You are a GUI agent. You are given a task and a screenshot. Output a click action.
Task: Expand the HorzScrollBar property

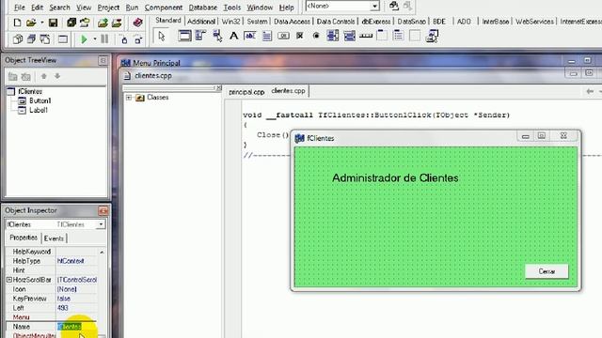8,280
